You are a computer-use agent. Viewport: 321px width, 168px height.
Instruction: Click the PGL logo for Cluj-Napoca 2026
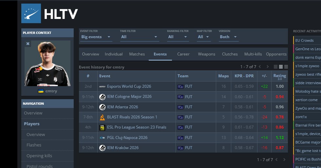102,138
